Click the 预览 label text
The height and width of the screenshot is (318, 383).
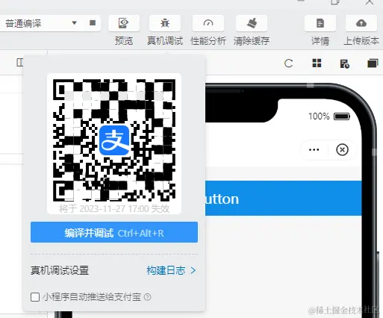(124, 41)
